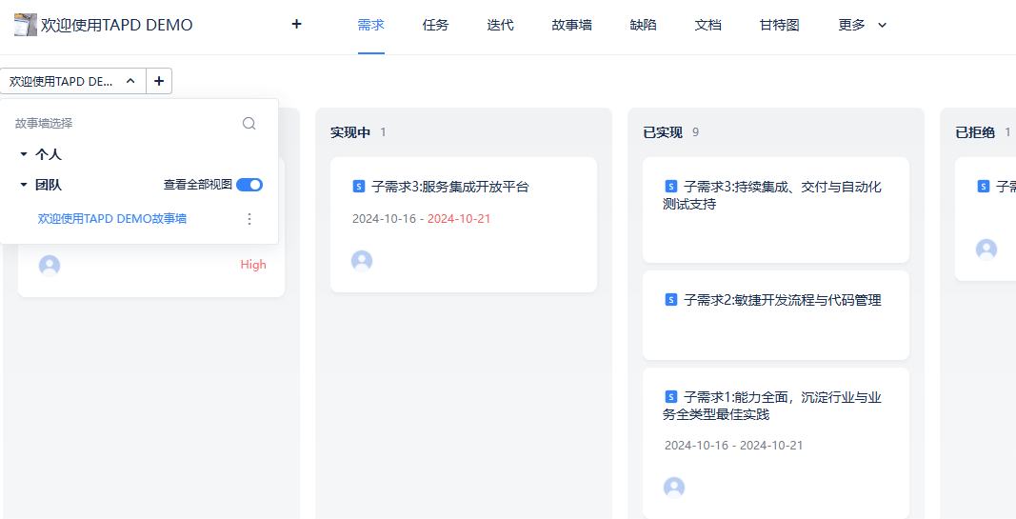This screenshot has width=1016, height=519.
Task: Click the avatar on 子需求1:能力全面 card
Action: (x=674, y=488)
